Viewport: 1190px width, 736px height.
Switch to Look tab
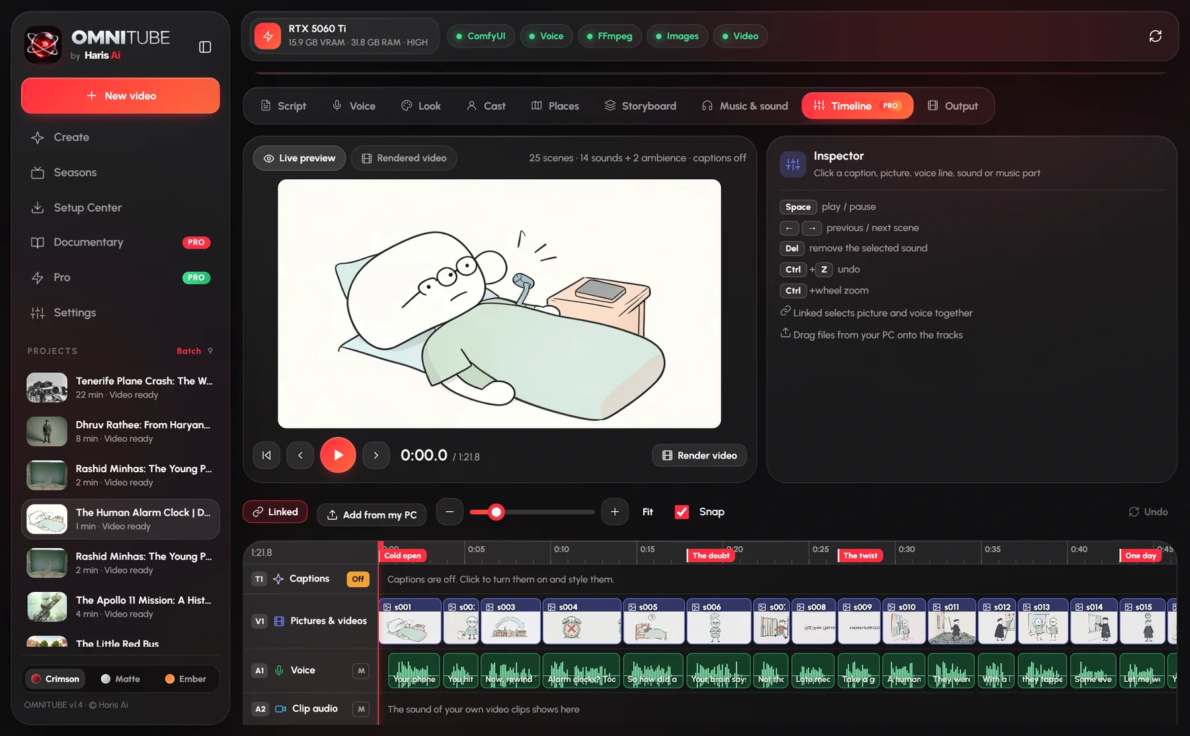pos(421,106)
